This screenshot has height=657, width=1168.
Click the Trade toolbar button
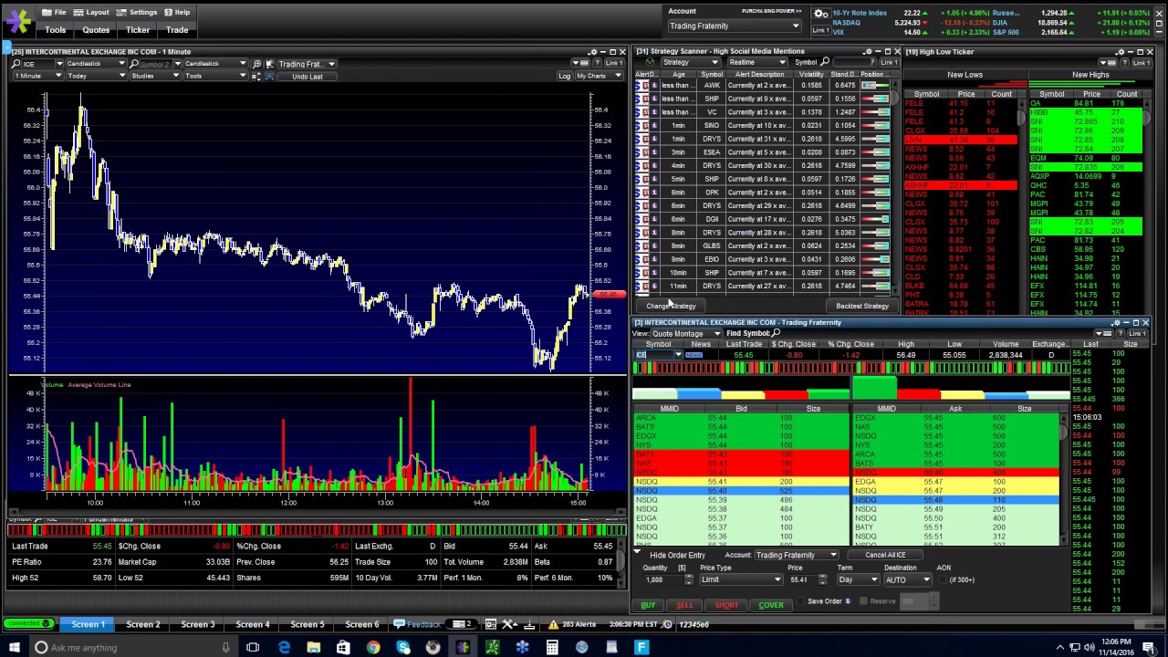click(177, 30)
